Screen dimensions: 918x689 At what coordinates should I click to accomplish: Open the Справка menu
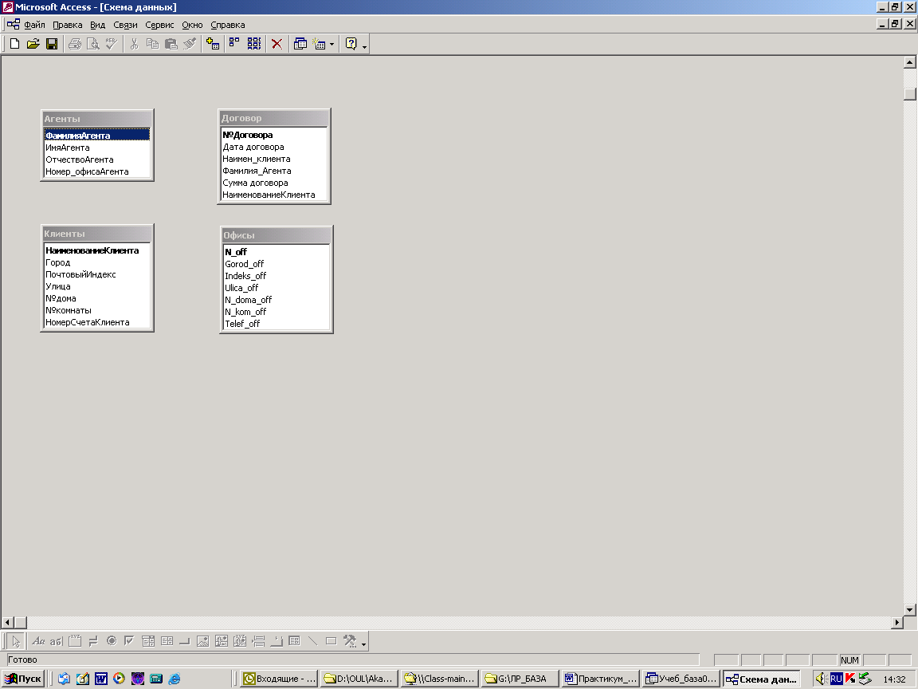228,25
